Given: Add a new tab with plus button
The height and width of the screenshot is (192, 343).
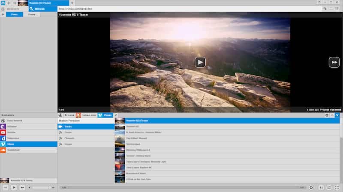Looking at the screenshot, I should (72, 3).
